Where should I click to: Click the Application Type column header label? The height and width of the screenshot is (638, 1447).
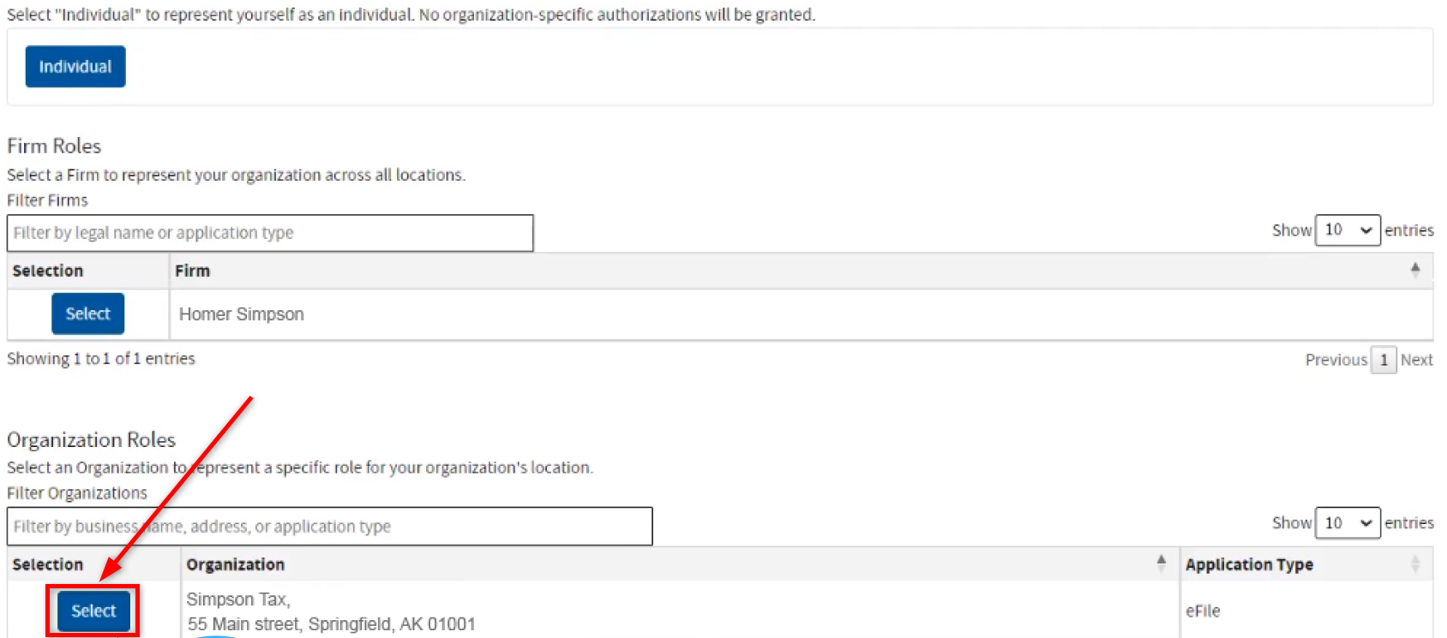point(1249,564)
